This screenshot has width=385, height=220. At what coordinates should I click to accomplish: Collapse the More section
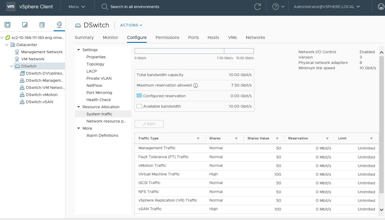coord(79,128)
